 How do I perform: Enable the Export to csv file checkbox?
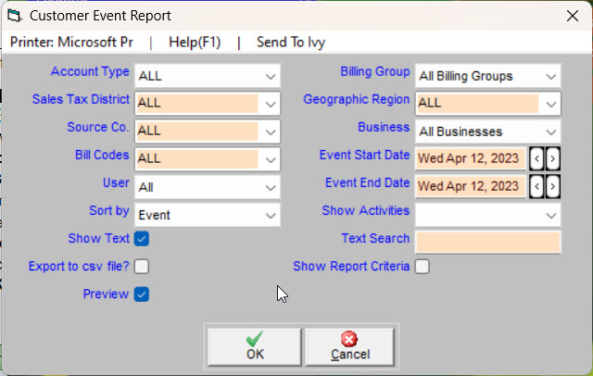(142, 267)
